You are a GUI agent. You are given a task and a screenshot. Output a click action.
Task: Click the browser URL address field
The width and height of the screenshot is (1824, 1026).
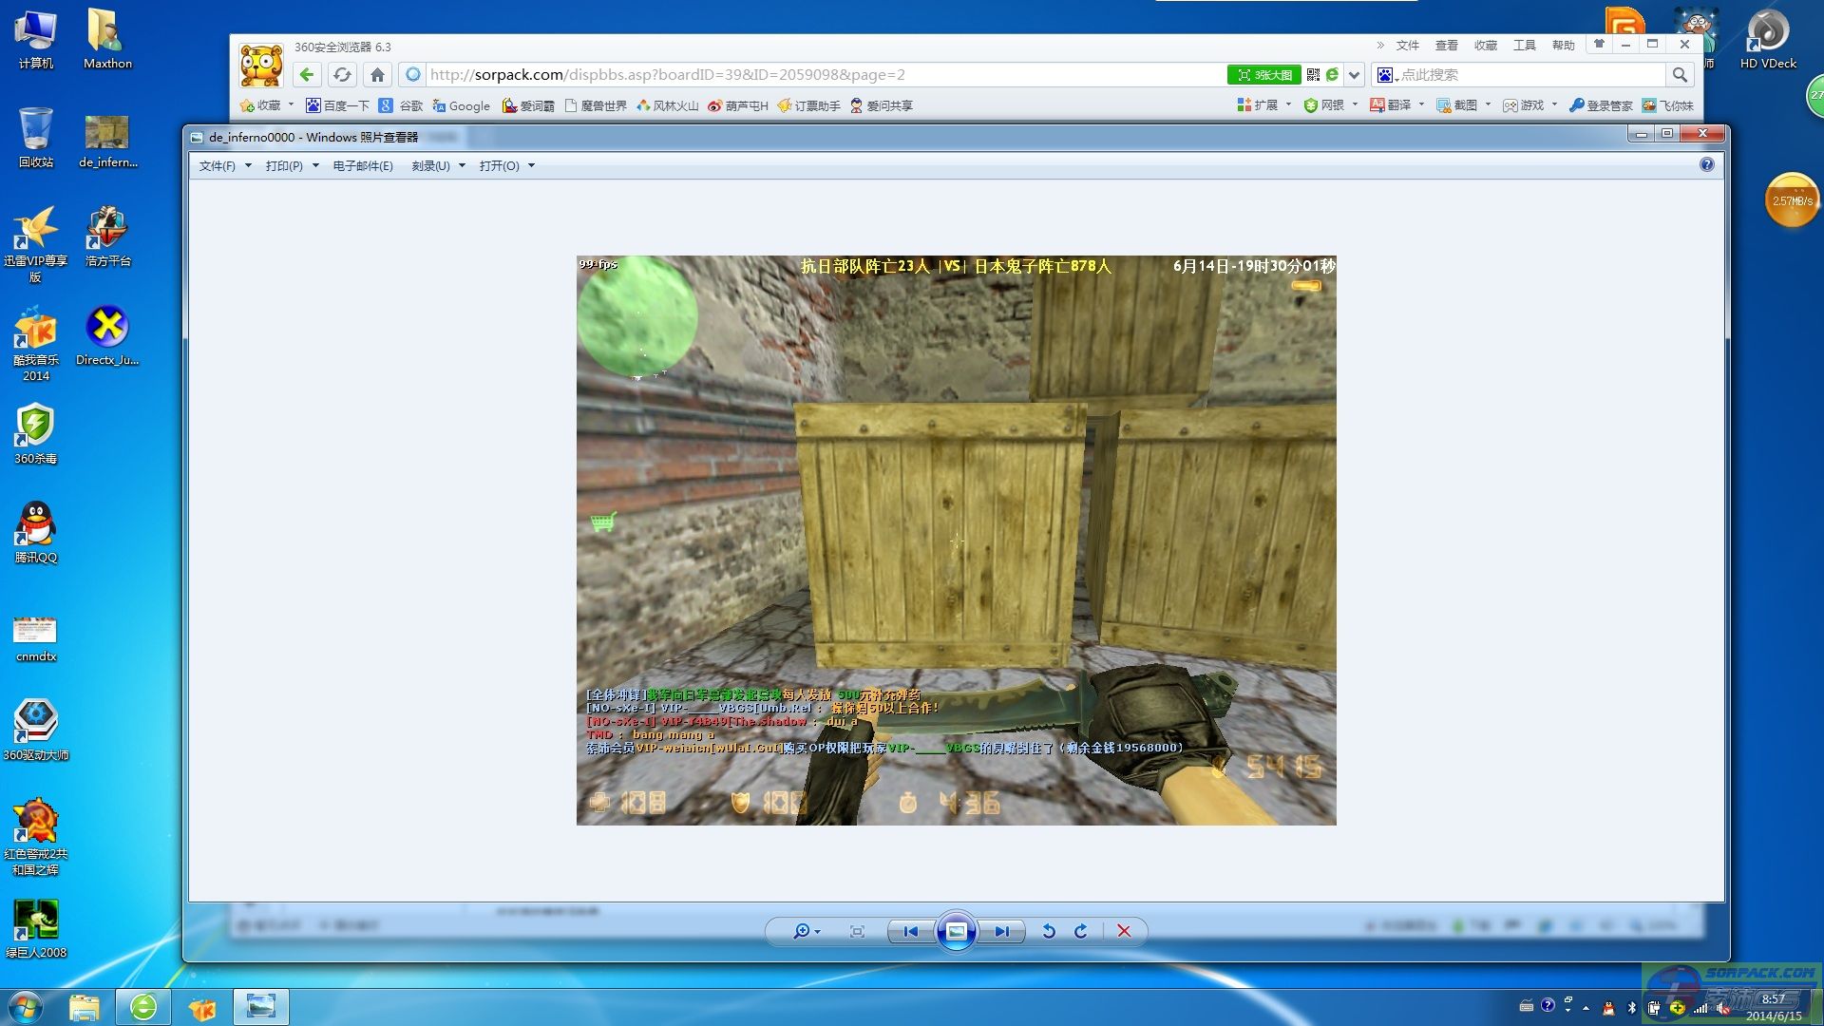coord(817,74)
